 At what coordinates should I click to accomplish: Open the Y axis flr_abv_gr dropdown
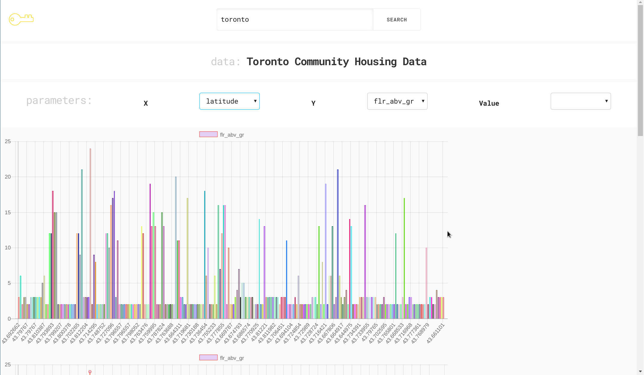pyautogui.click(x=397, y=101)
